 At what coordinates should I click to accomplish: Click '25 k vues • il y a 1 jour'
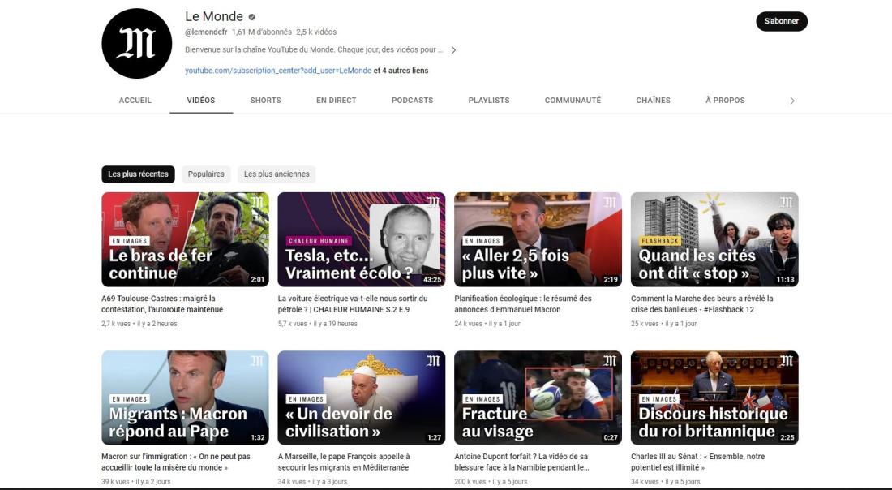(x=664, y=324)
